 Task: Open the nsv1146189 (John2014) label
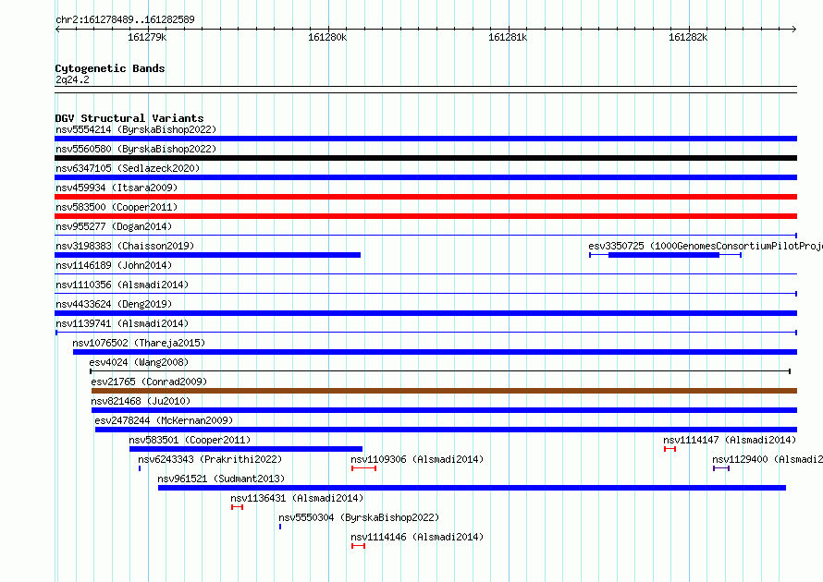(114, 265)
